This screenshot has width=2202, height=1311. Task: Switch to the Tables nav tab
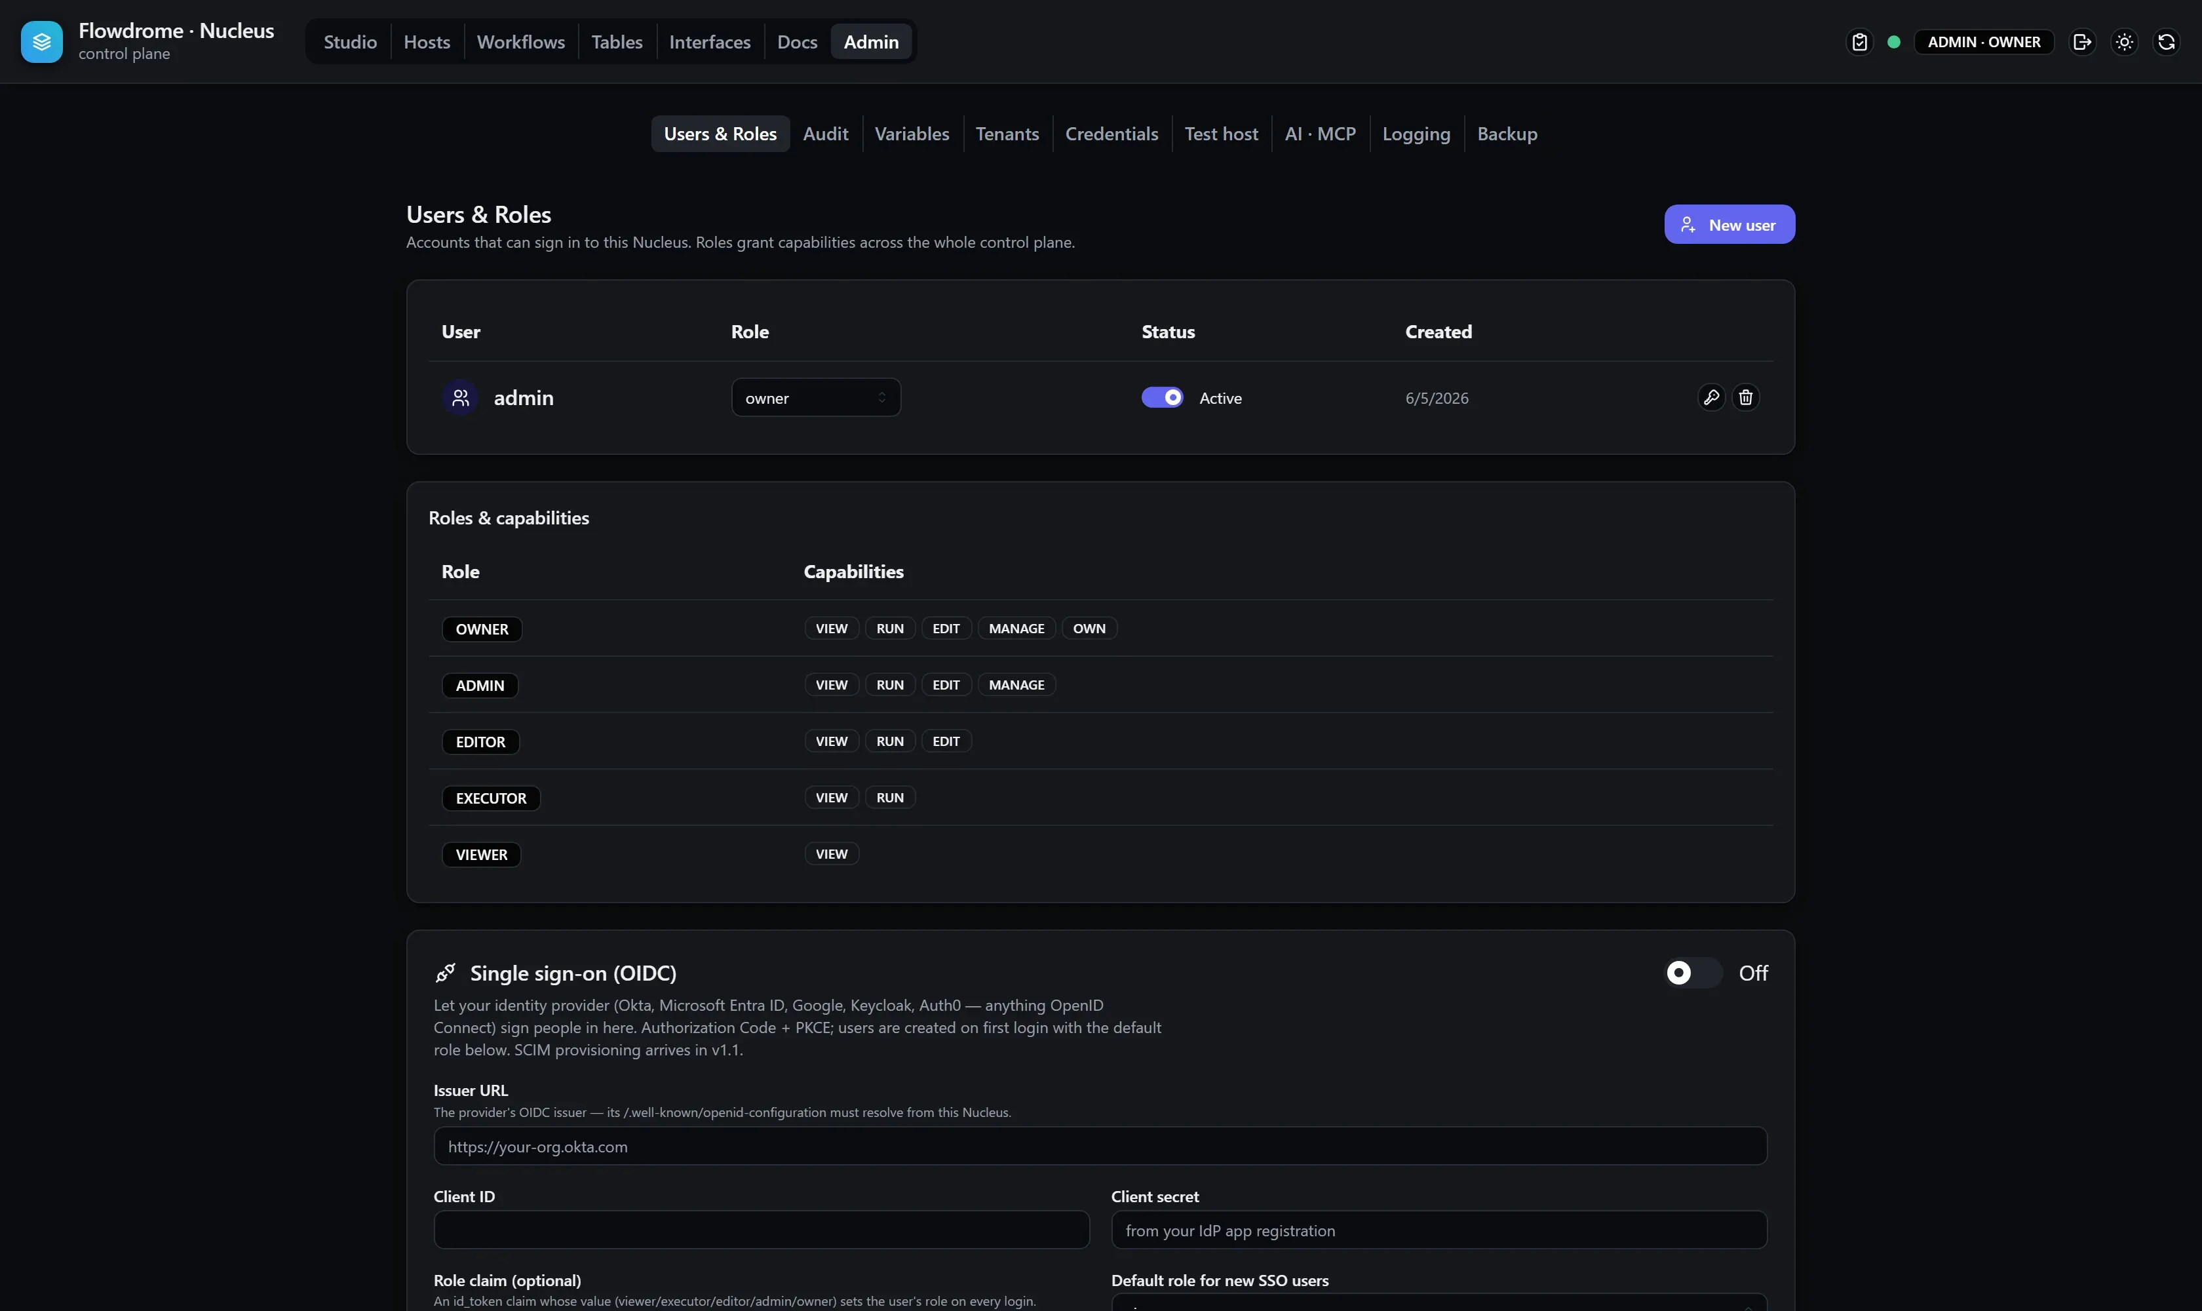click(617, 41)
